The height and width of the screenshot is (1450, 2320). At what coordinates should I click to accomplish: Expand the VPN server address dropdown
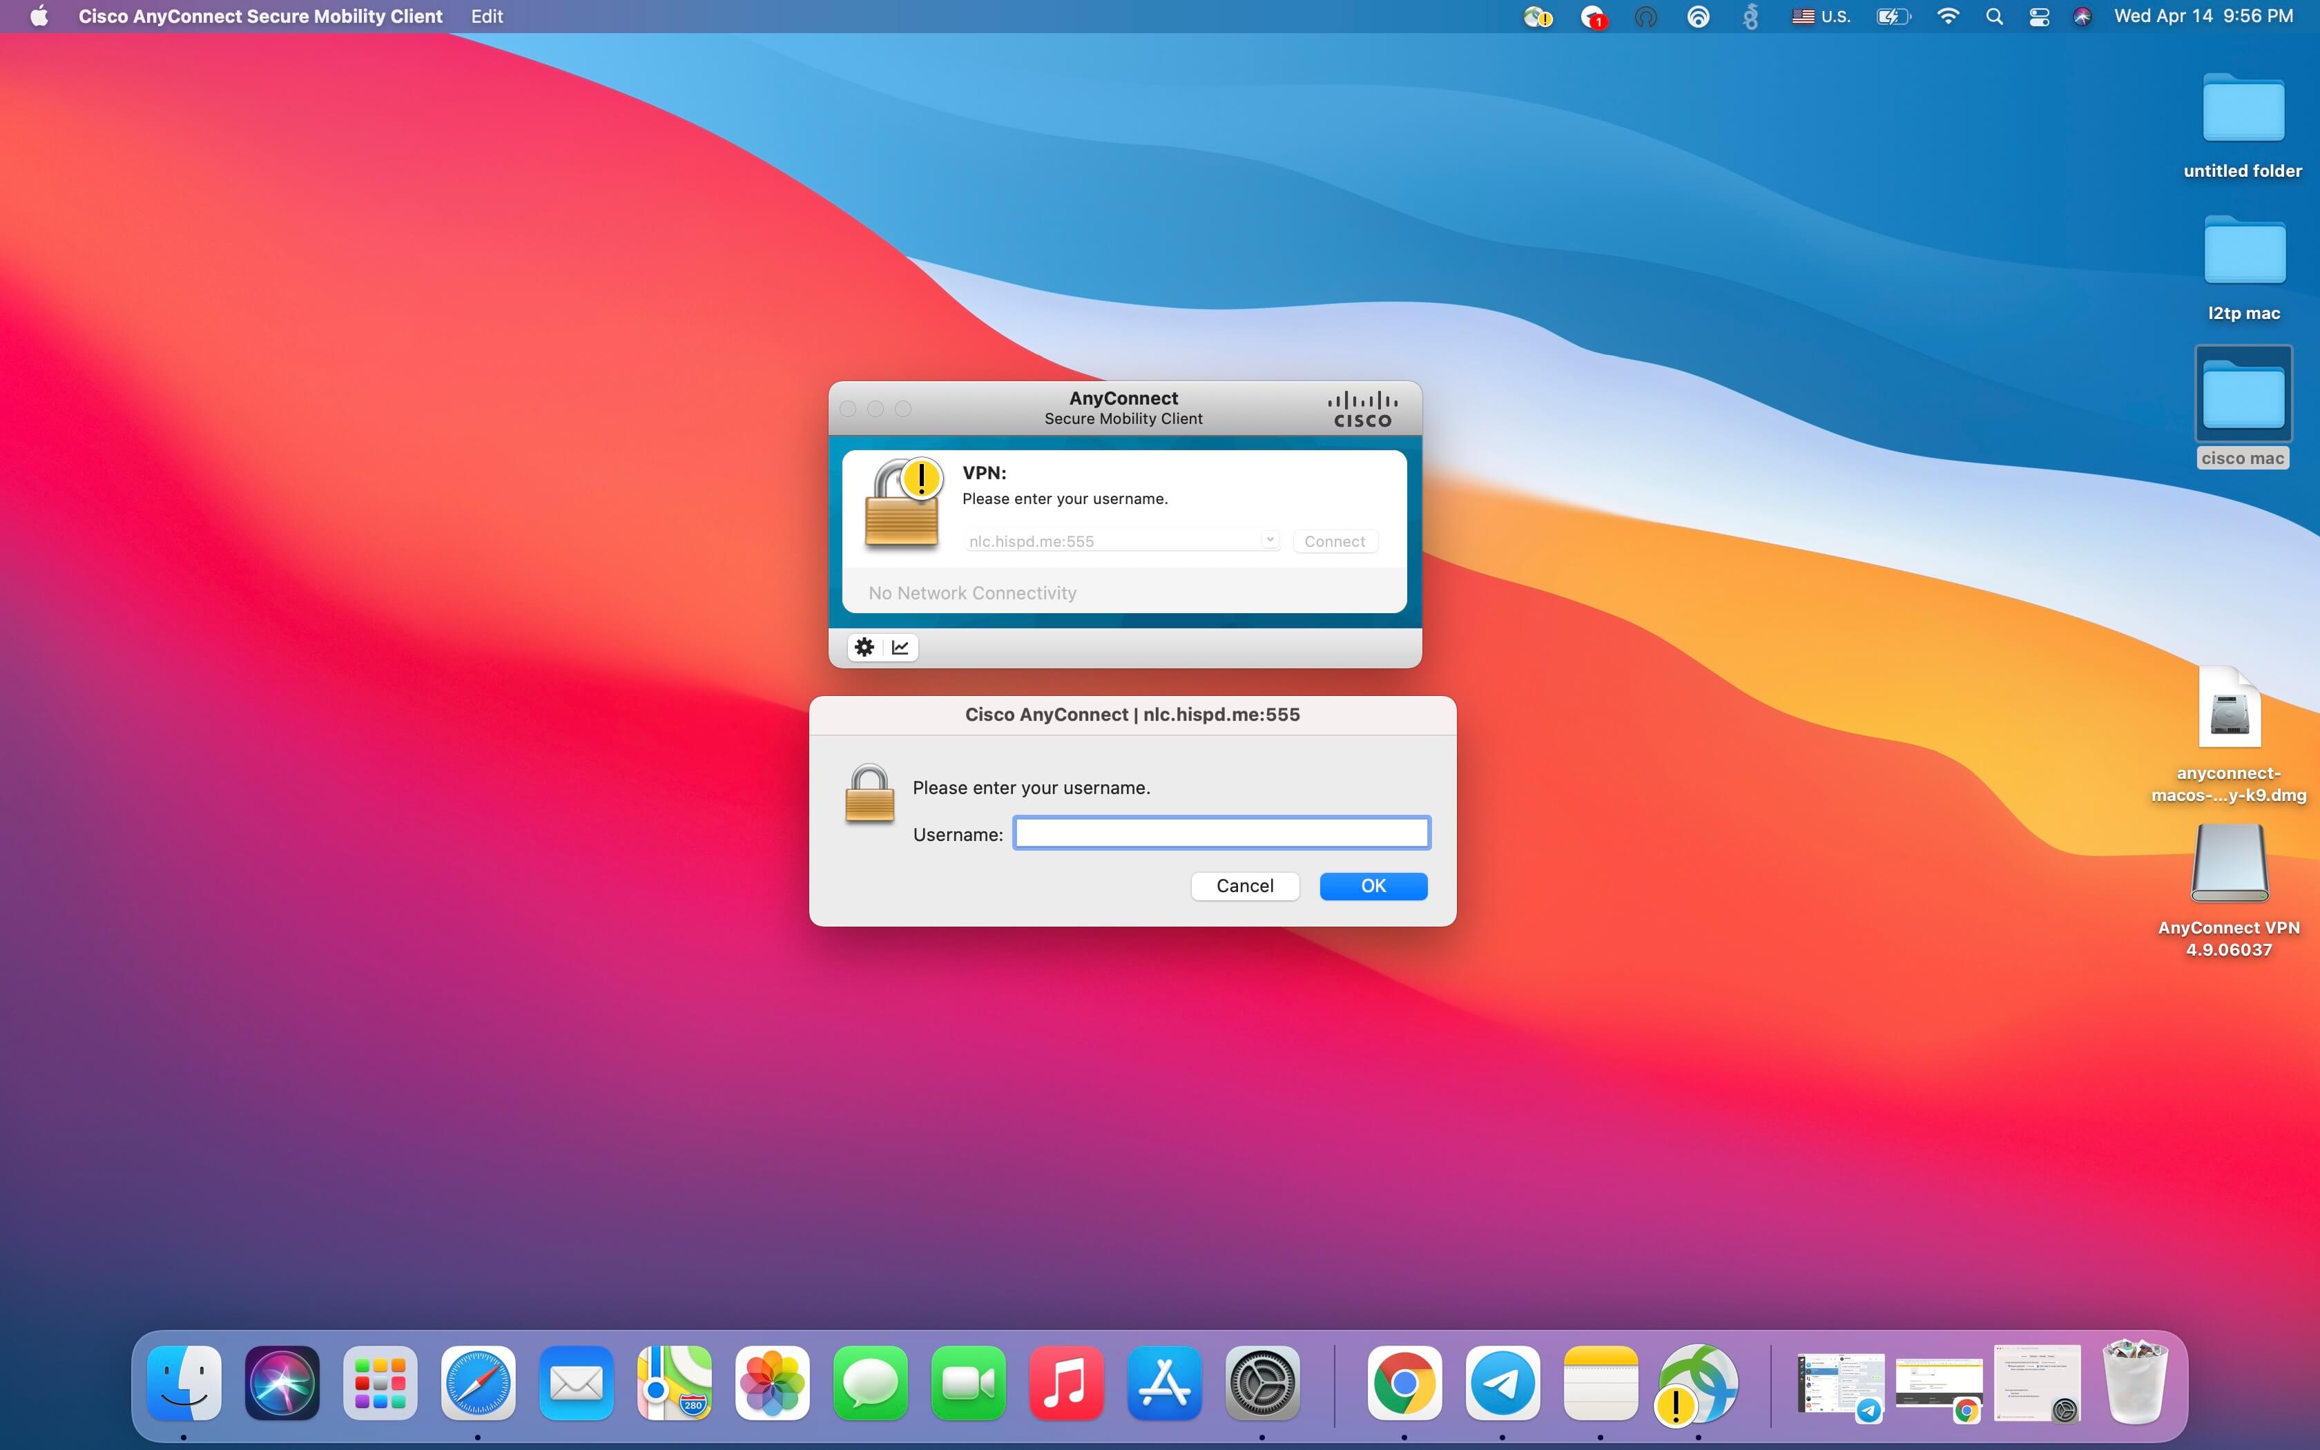point(1269,540)
